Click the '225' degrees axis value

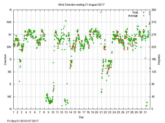(154, 47)
